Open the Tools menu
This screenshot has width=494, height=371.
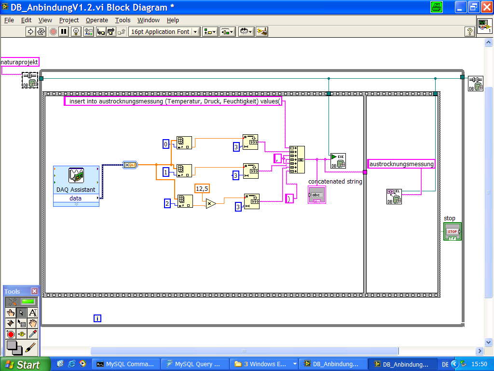(x=123, y=20)
